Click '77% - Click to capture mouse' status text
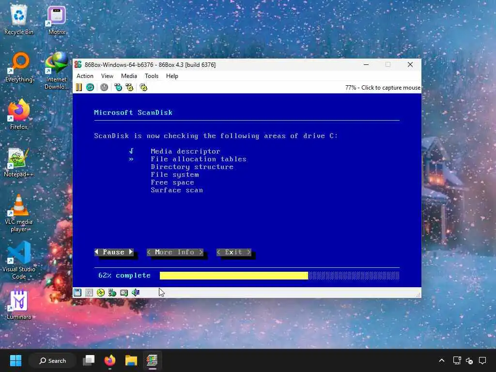Screen dimensions: 496x372 pyautogui.click(x=383, y=88)
